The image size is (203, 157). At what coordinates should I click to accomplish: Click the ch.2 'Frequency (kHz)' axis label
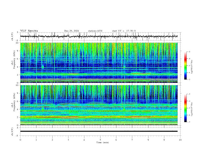(14, 102)
